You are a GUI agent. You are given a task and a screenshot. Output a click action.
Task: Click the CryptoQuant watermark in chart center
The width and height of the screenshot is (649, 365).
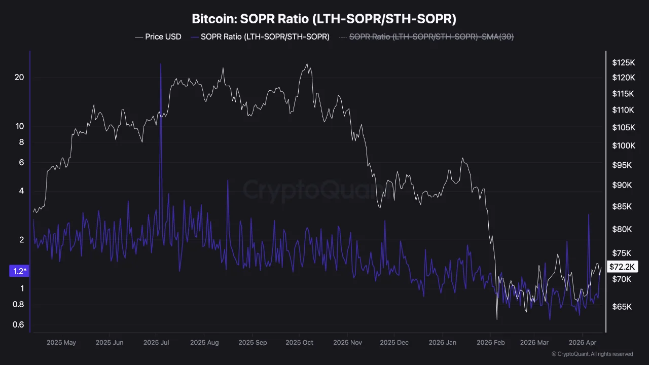click(314, 190)
